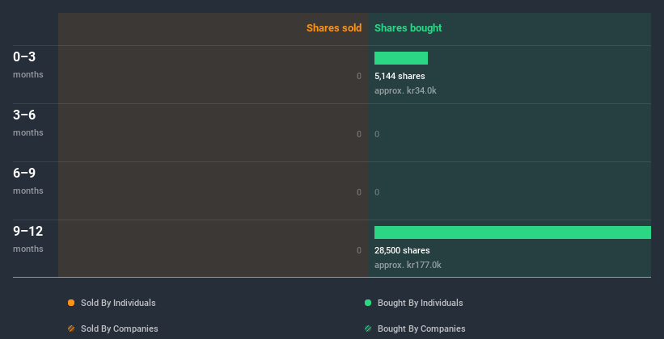This screenshot has height=339, width=664.
Task: Select the approx. kr177.0k value
Action: point(408,265)
